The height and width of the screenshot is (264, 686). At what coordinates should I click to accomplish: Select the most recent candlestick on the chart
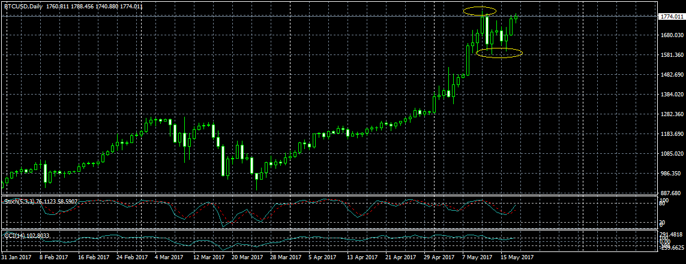coord(516,17)
